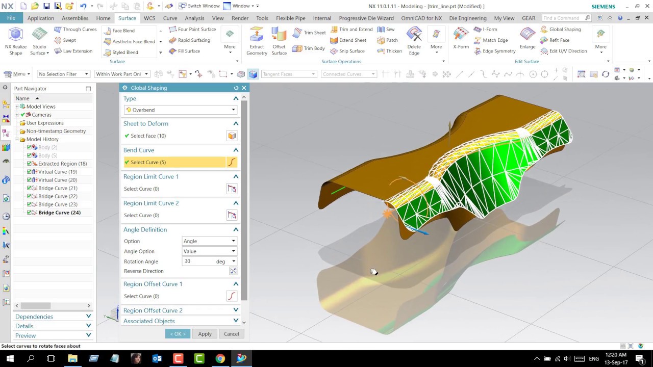653x367 pixels.
Task: Toggle checkbox of Bridge Curve (24)
Action: point(29,213)
